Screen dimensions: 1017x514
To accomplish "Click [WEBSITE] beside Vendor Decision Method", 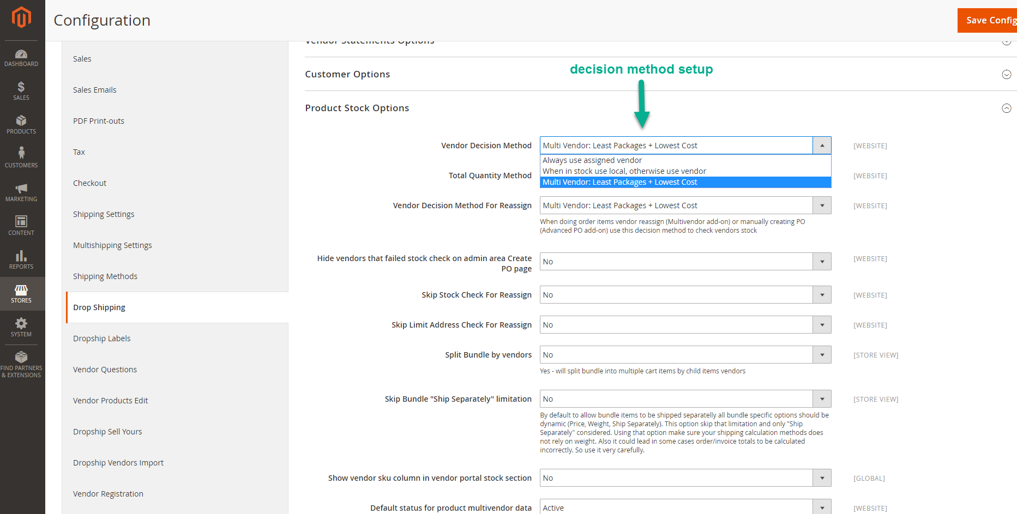I will pos(870,146).
